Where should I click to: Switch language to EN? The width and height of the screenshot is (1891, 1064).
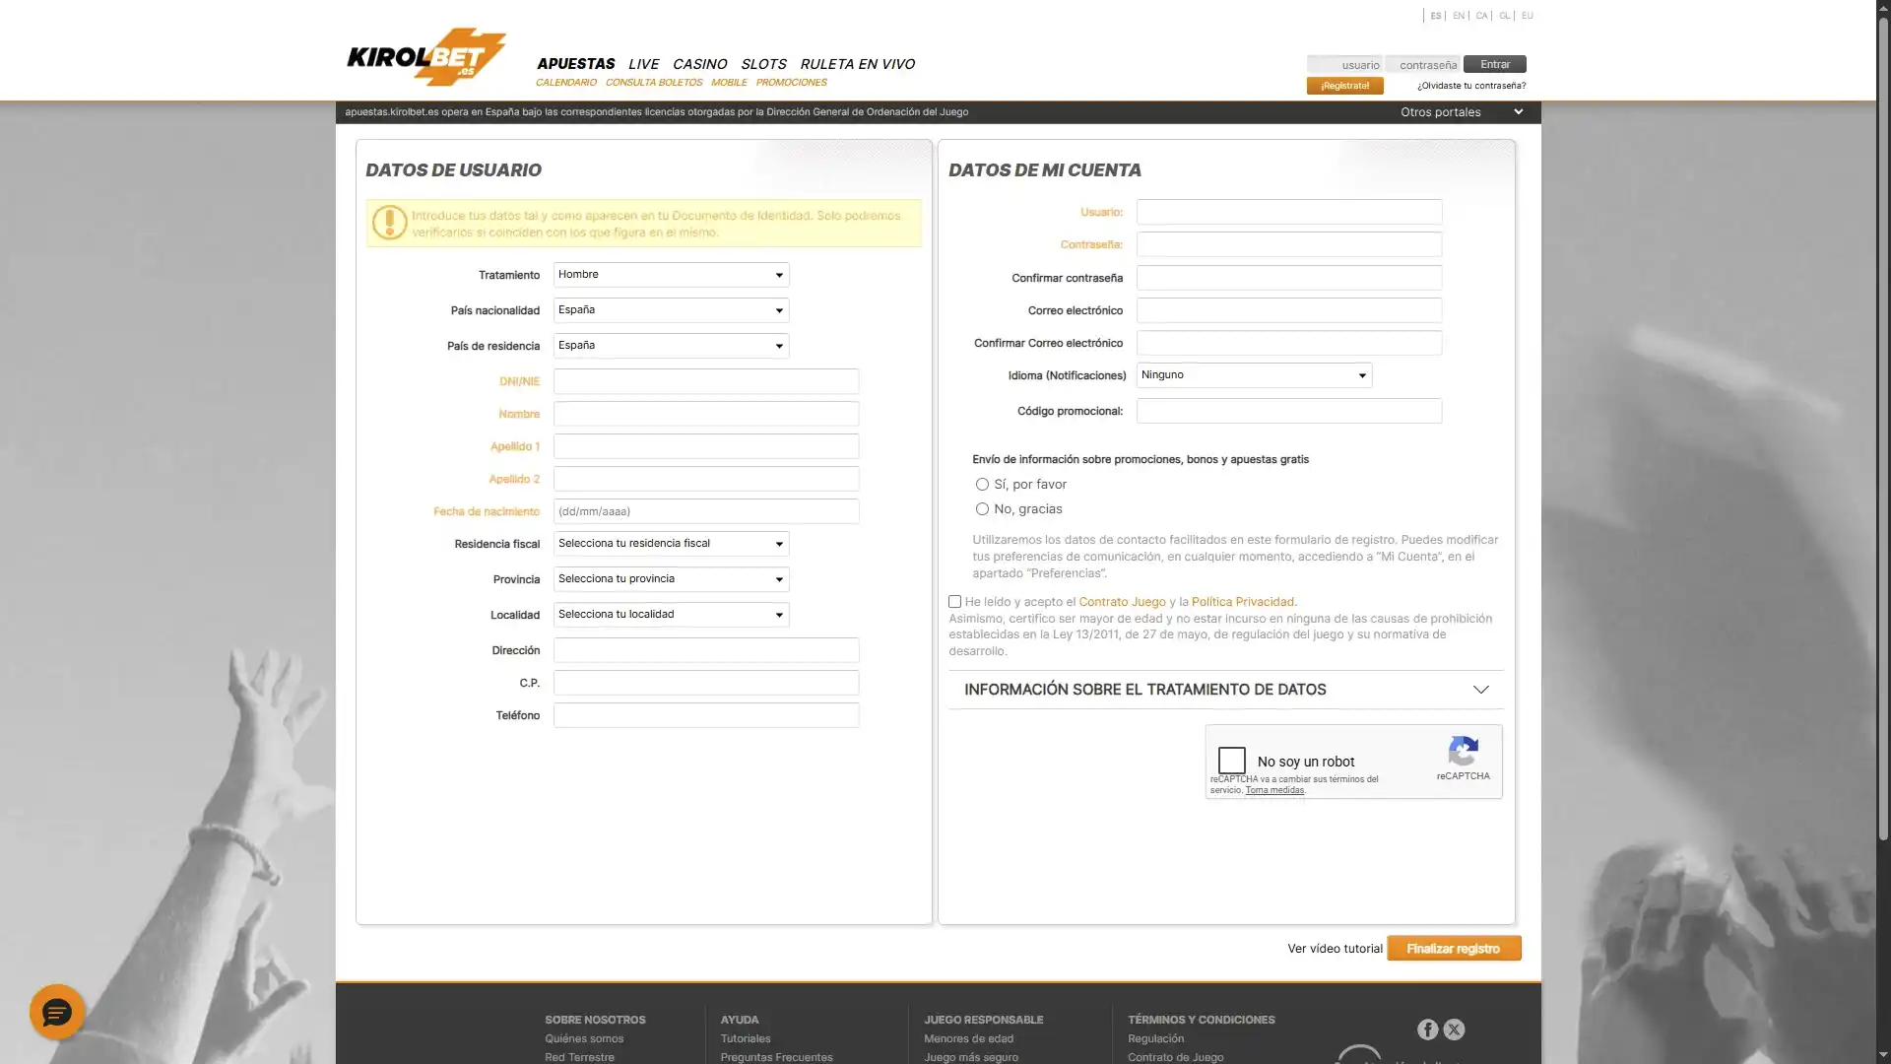pos(1459,16)
